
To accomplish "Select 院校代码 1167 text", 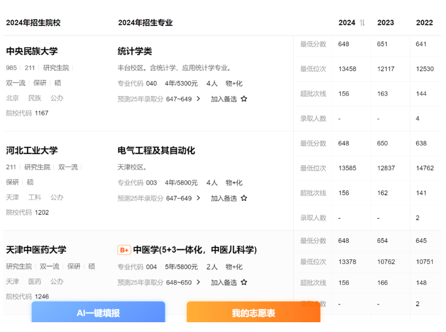I will point(27,113).
